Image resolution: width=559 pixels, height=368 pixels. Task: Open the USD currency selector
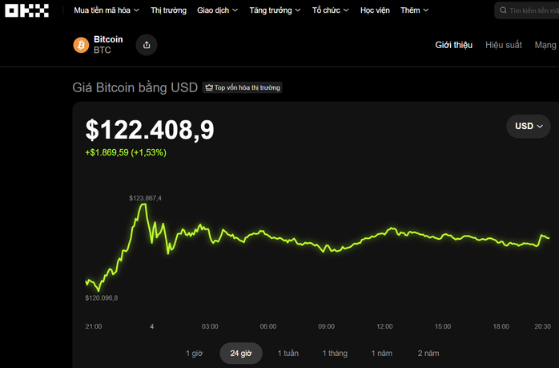click(529, 126)
